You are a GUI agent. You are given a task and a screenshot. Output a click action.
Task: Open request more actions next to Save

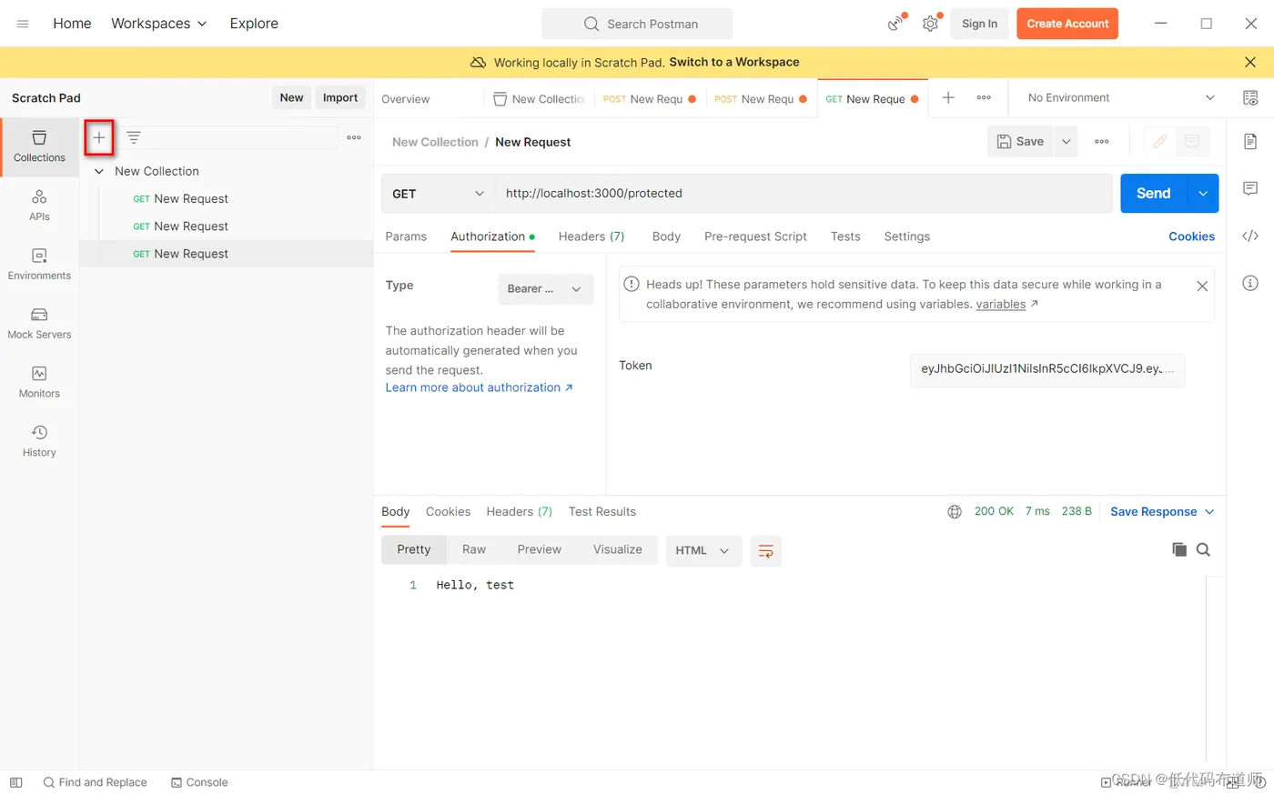[1102, 142]
